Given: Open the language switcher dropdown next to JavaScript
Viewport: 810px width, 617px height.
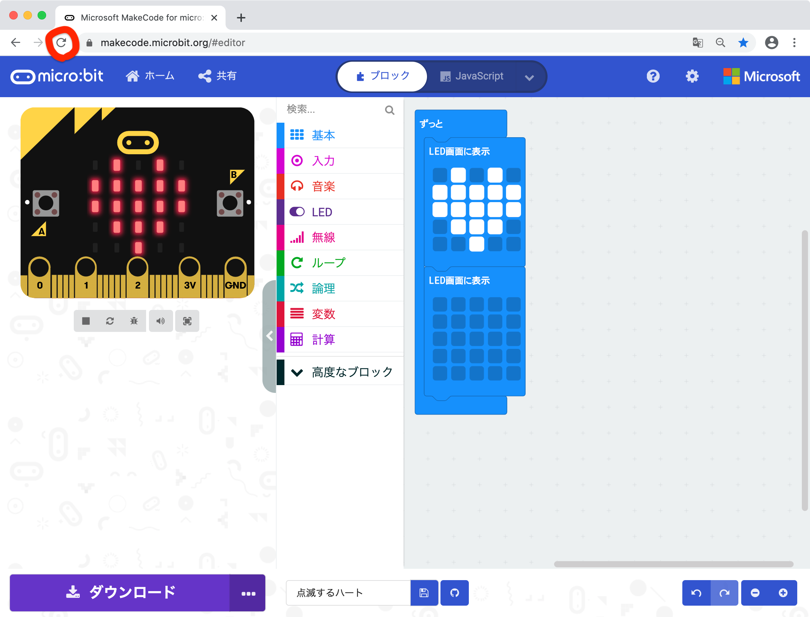Looking at the screenshot, I should (529, 76).
